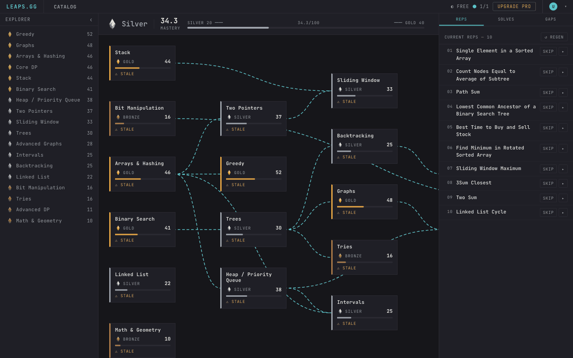Viewport: 573px width, 358px height.
Task: Start Find Minimum in Rotated Sorted Array
Action: [x=563, y=148]
